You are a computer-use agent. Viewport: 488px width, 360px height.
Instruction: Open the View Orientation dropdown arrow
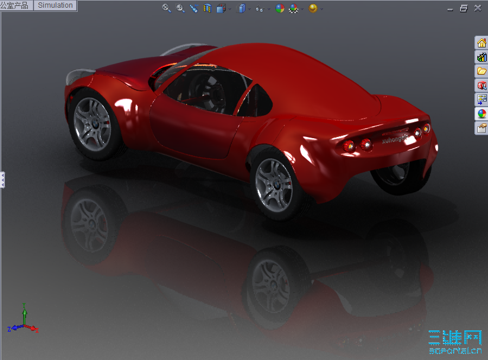point(230,9)
